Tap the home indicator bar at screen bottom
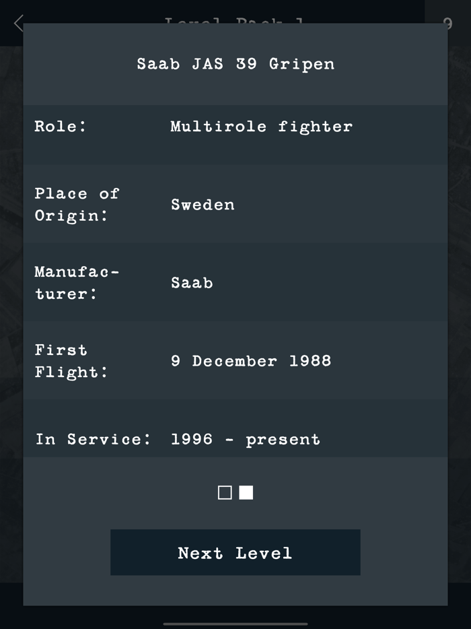The height and width of the screenshot is (629, 471). (x=235, y=623)
